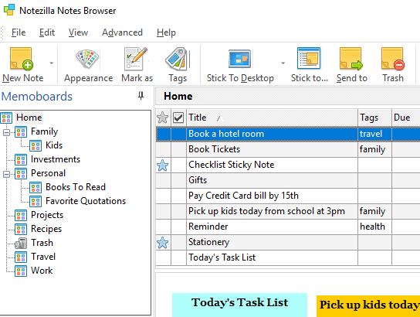This screenshot has height=317, width=420.
Task: Open the Advanced menu
Action: (122, 32)
